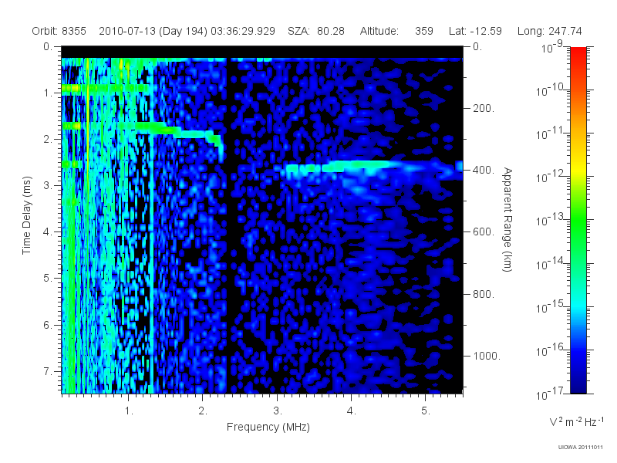Click the 'Frequency (MHz)' axis label

(268, 427)
